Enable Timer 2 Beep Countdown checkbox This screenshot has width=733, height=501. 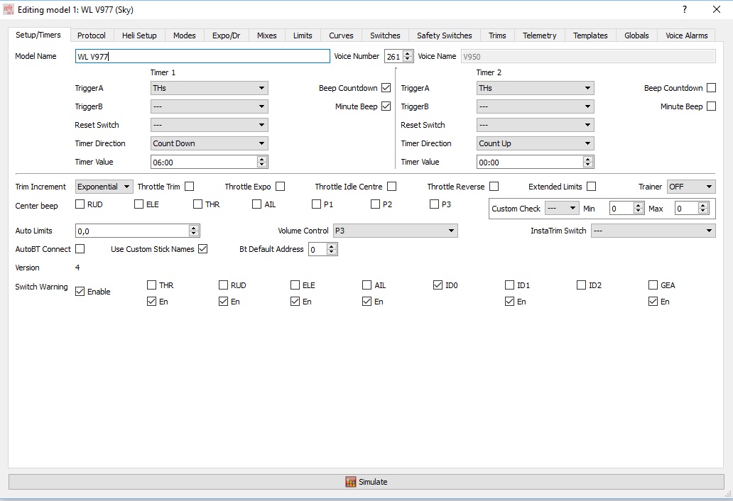tap(712, 88)
